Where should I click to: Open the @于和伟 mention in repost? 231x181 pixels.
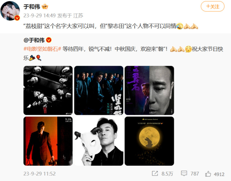[x=34, y=40]
